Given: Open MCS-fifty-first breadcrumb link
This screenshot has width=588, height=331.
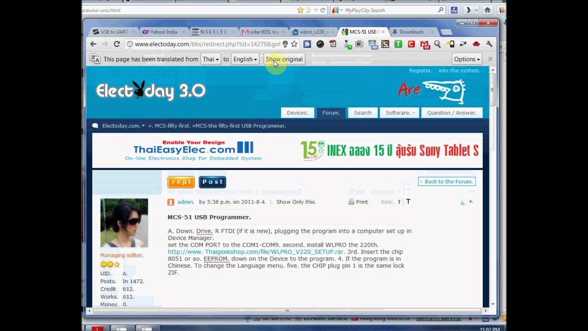Looking at the screenshot, I should pos(172,126).
